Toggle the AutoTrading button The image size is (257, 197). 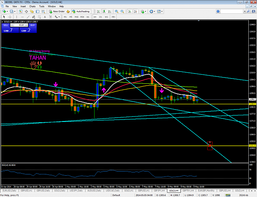coord(81,11)
